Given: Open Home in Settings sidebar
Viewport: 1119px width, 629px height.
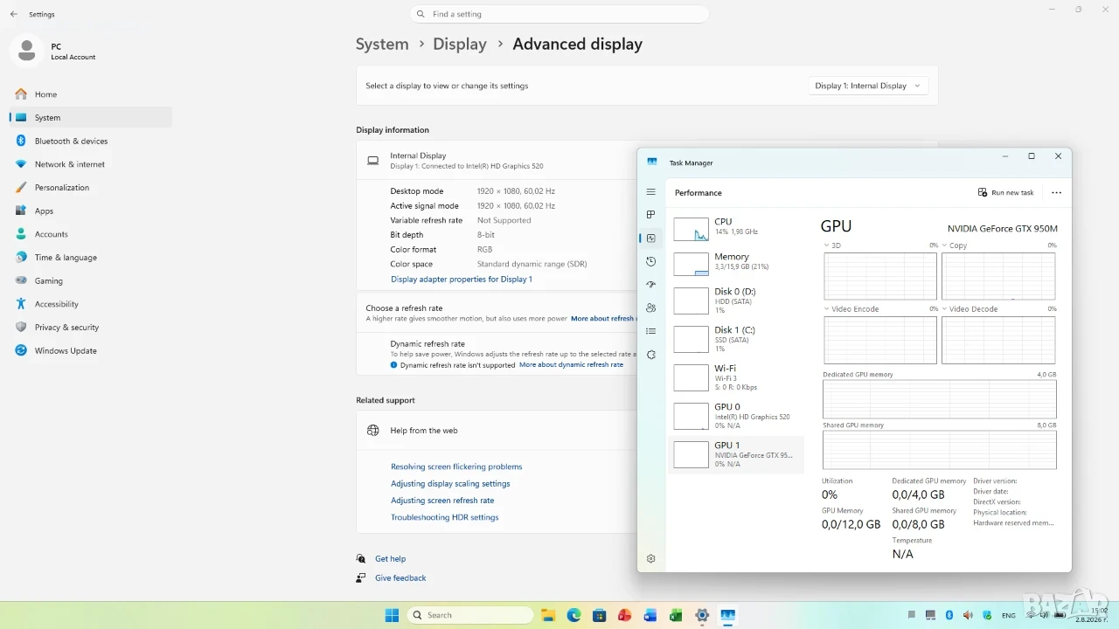Looking at the screenshot, I should (91, 94).
